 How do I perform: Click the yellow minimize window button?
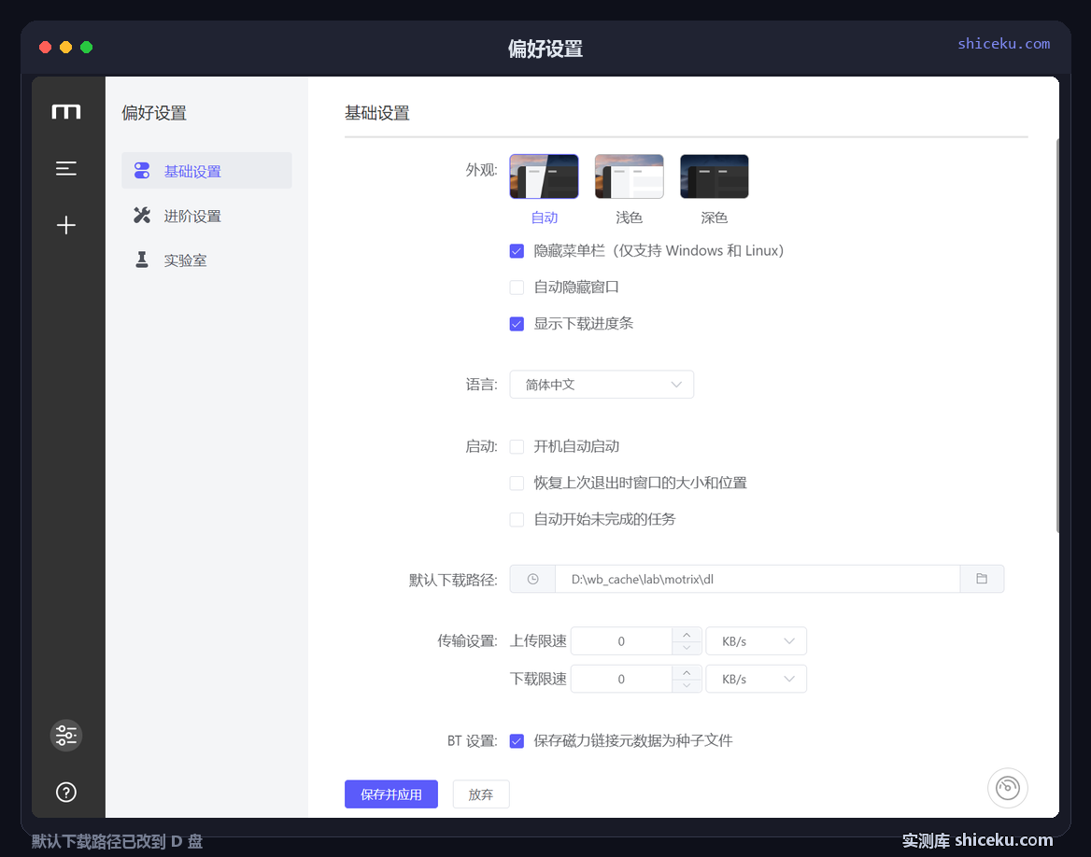65,48
